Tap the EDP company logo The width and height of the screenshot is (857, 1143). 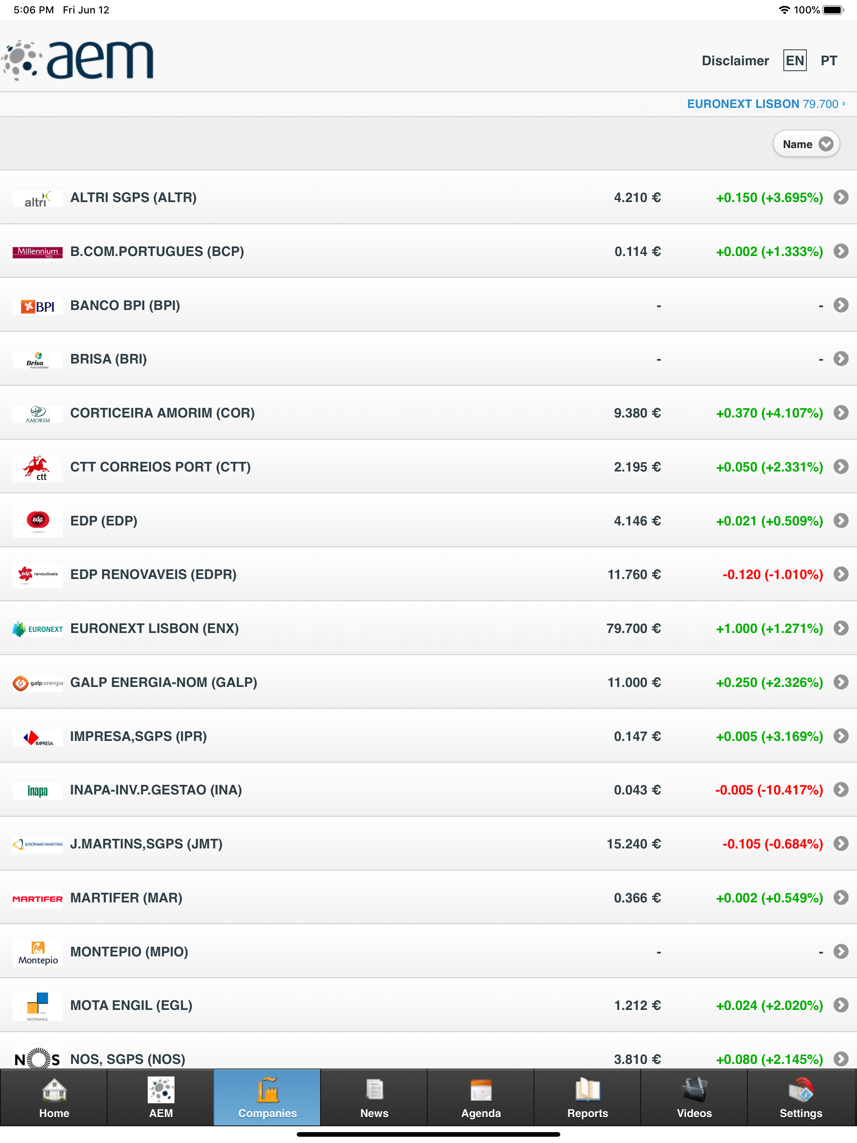[37, 521]
